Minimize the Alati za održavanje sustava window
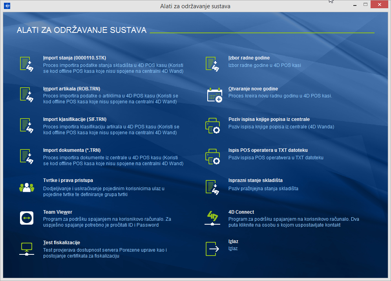Image resolution: width=391 pixels, height=281 pixels. click(355, 5)
